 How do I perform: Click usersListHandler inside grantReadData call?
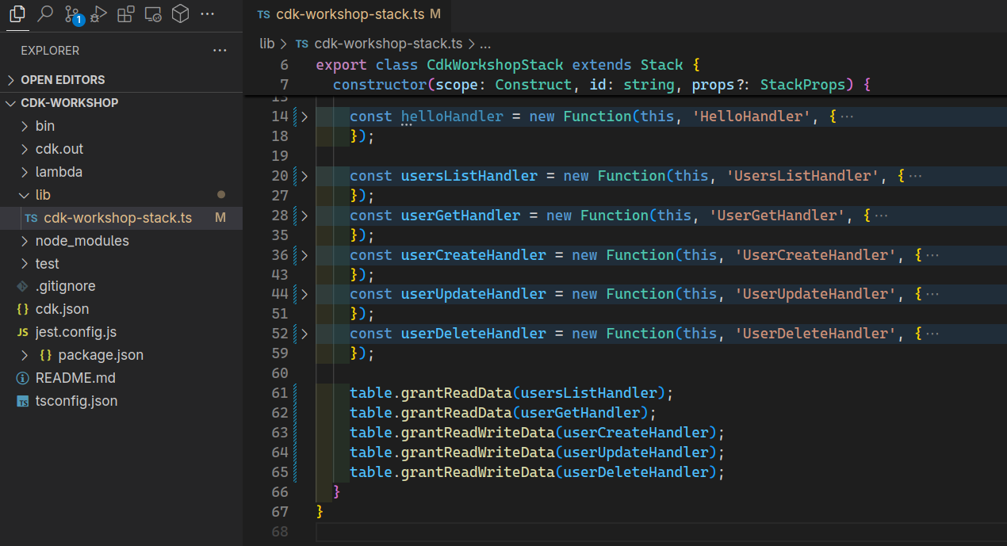point(589,393)
